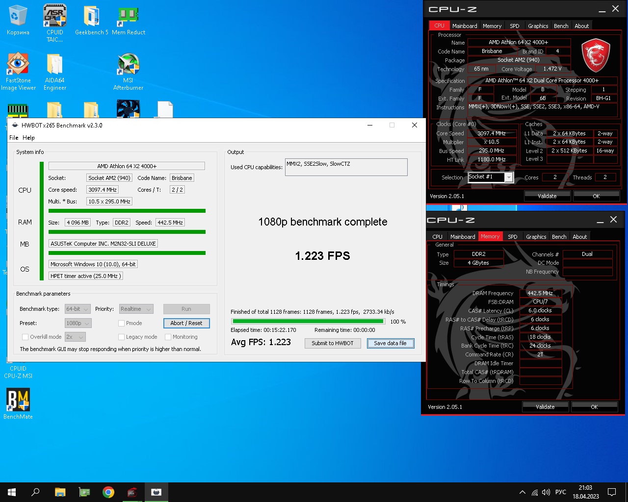The height and width of the screenshot is (502, 628).
Task: Switch to Bench tab in upper CPU-Z
Action: (x=561, y=26)
